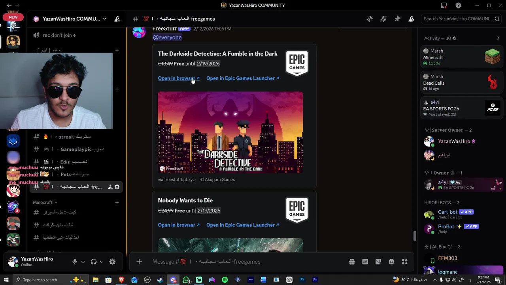
Task: Open WhatsApp from the taskbar
Action: coord(186,280)
